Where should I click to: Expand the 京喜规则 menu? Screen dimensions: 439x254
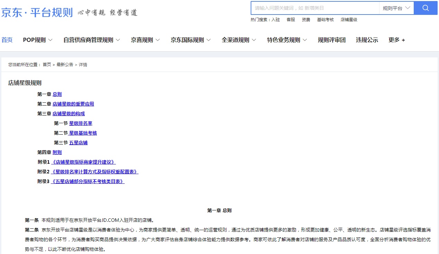[145, 40]
